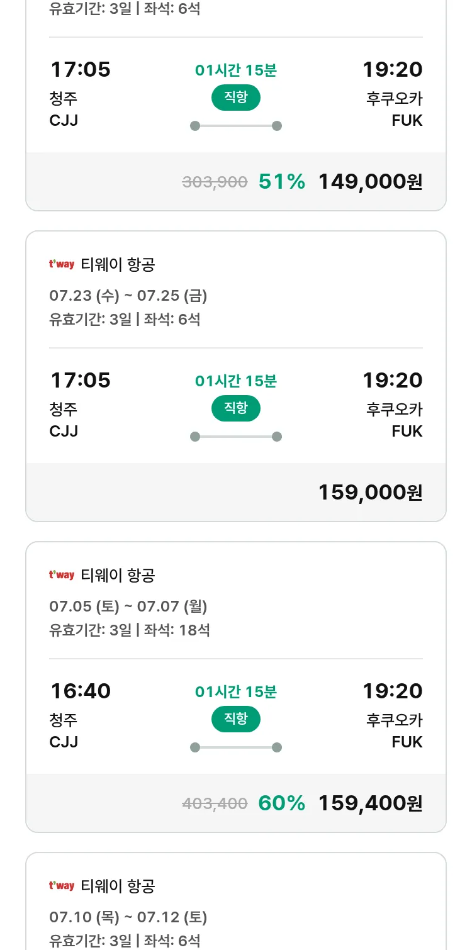Select the 159,000원 fare
472x950 pixels.
[370, 493]
